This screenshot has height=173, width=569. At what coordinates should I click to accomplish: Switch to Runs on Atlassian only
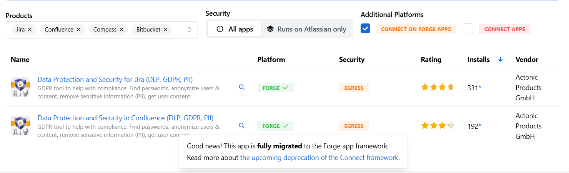pyautogui.click(x=307, y=29)
